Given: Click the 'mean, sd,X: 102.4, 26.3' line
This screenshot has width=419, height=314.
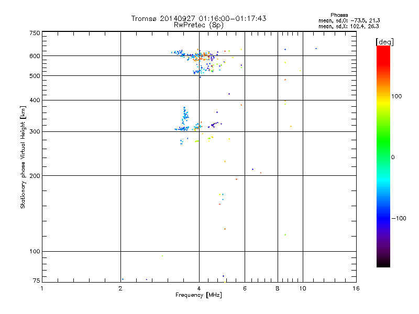Looking at the screenshot, I should coord(349,26).
